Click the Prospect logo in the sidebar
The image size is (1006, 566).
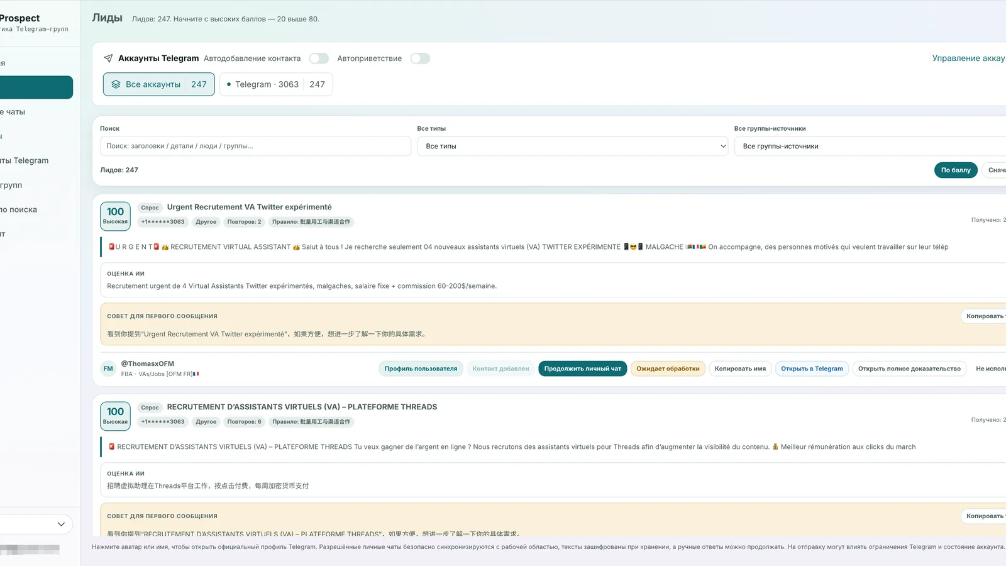click(x=20, y=18)
